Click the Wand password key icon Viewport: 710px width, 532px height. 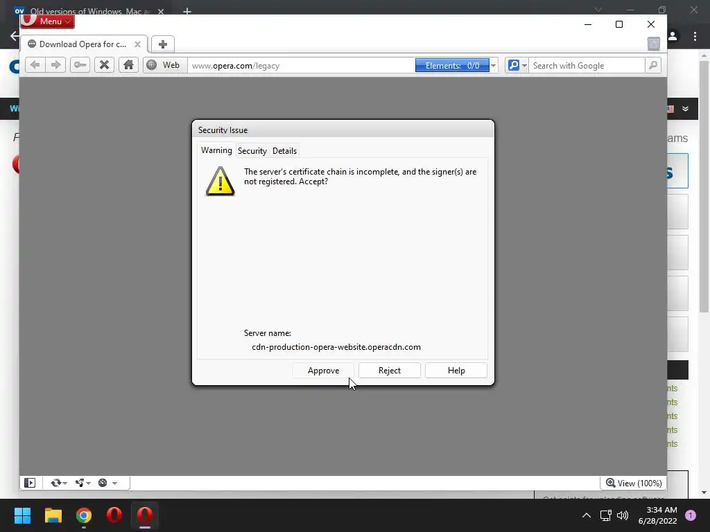coord(80,65)
